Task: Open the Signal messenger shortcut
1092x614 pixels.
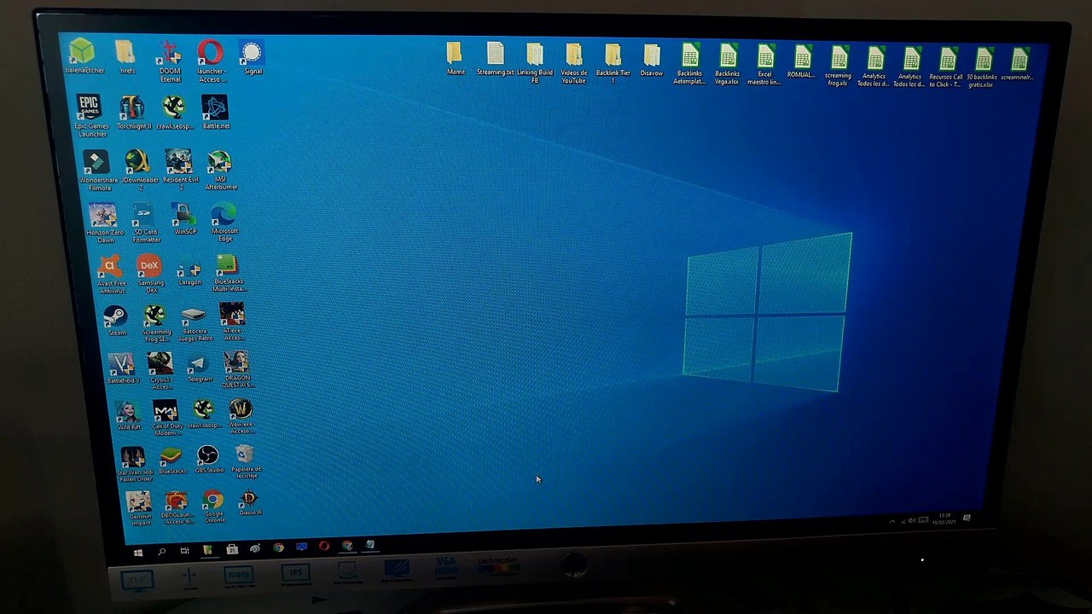Action: tap(253, 57)
